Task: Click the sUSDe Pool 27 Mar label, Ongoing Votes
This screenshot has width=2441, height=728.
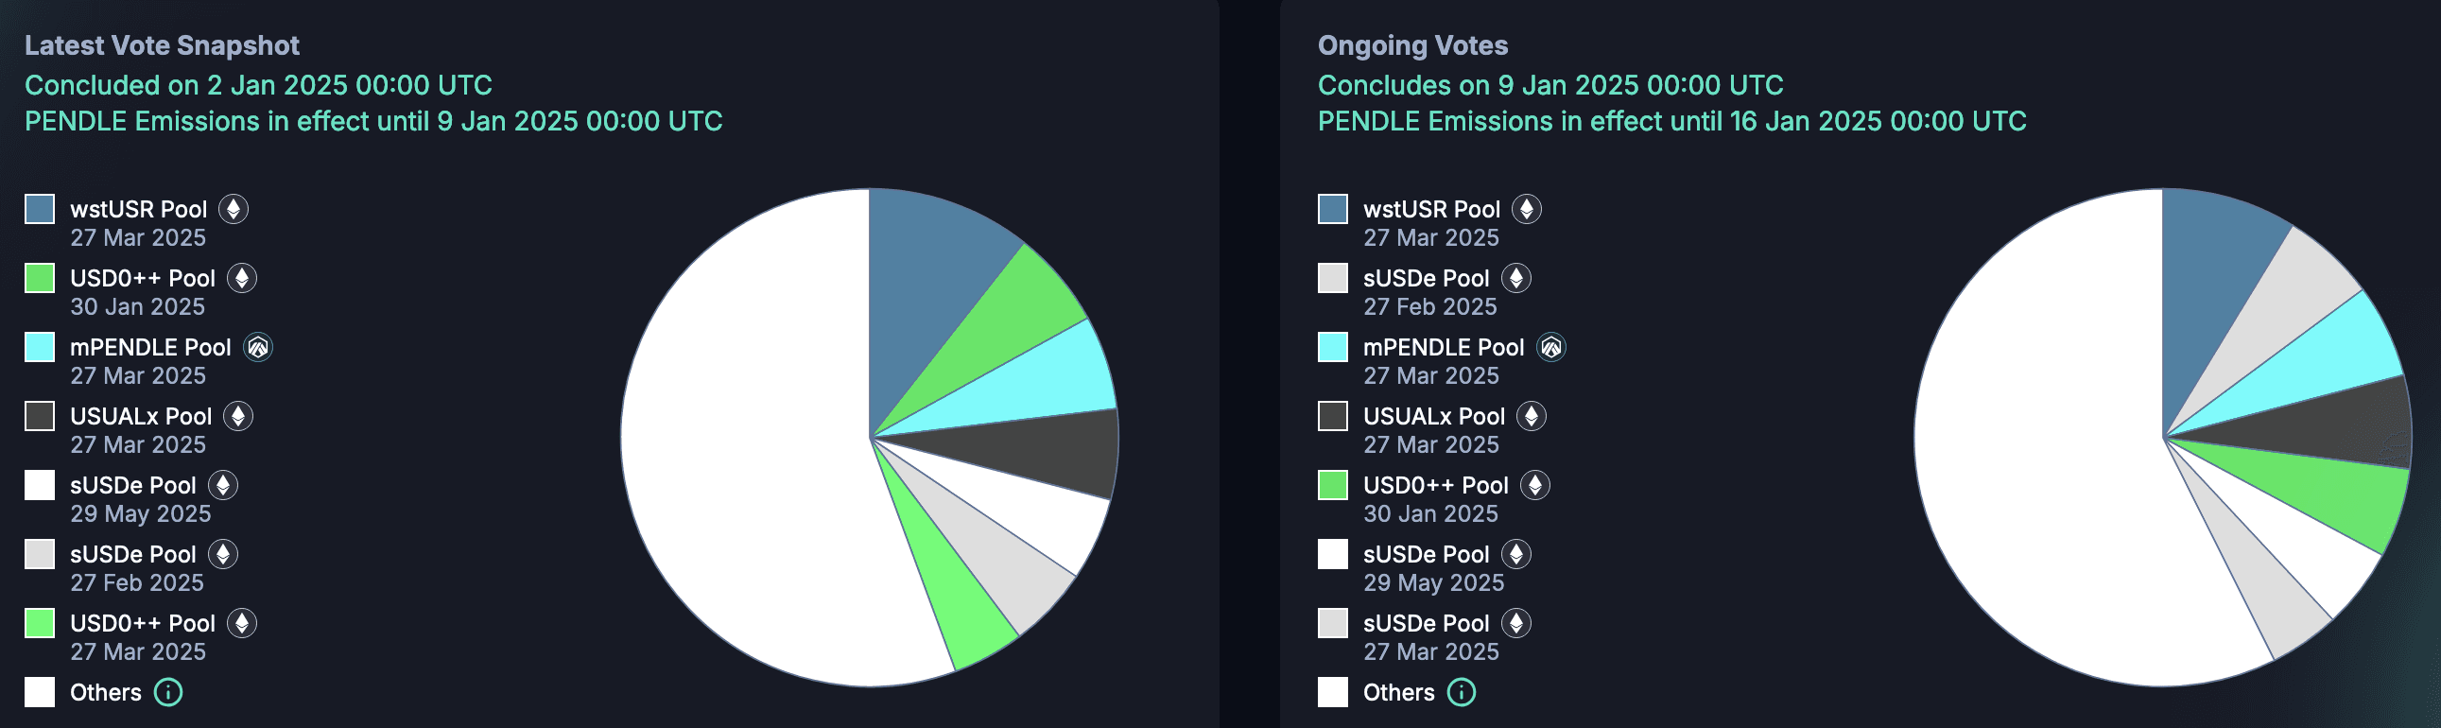Action: coord(1426,624)
